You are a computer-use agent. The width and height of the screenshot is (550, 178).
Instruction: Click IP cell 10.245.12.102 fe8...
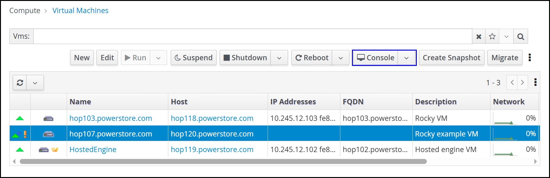click(x=303, y=150)
